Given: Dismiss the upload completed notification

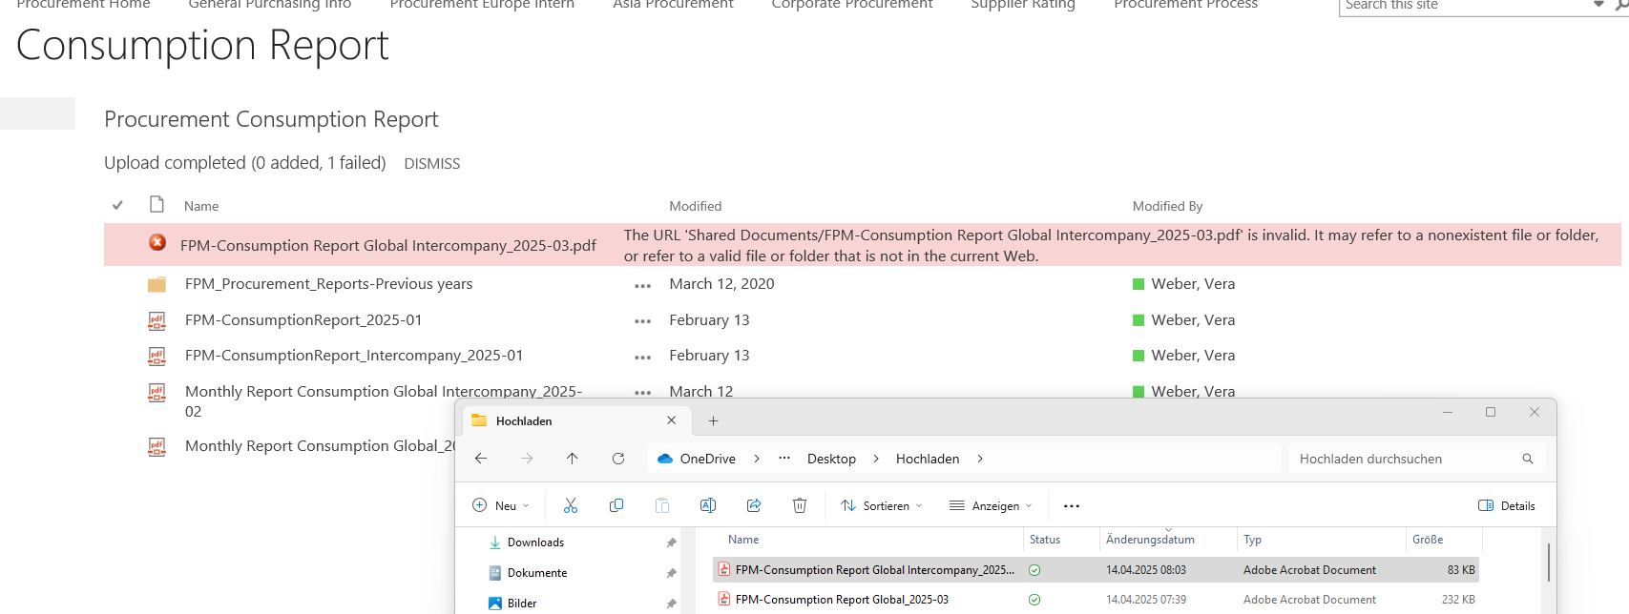Looking at the screenshot, I should (x=431, y=164).
